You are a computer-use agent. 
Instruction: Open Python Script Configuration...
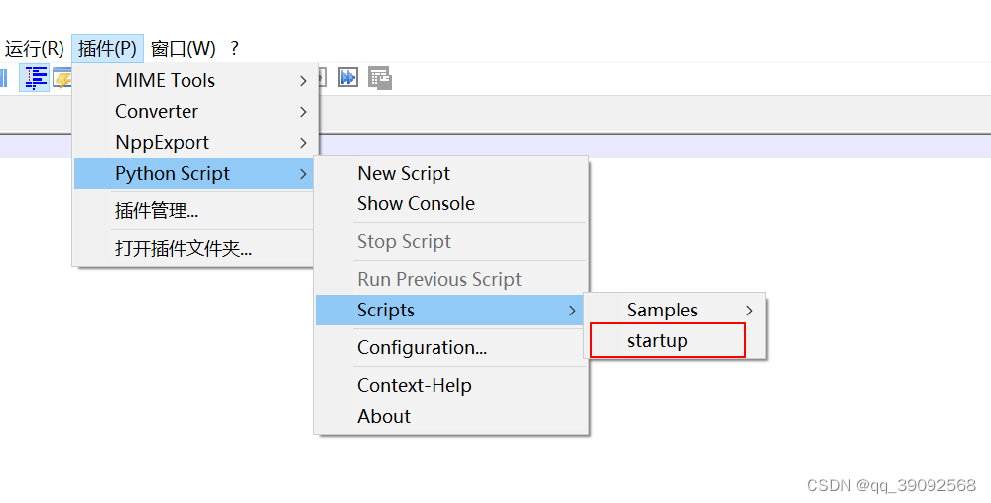click(x=452, y=347)
